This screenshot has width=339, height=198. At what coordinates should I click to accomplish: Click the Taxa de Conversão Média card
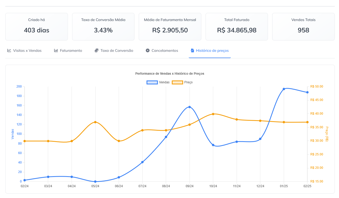tap(103, 27)
